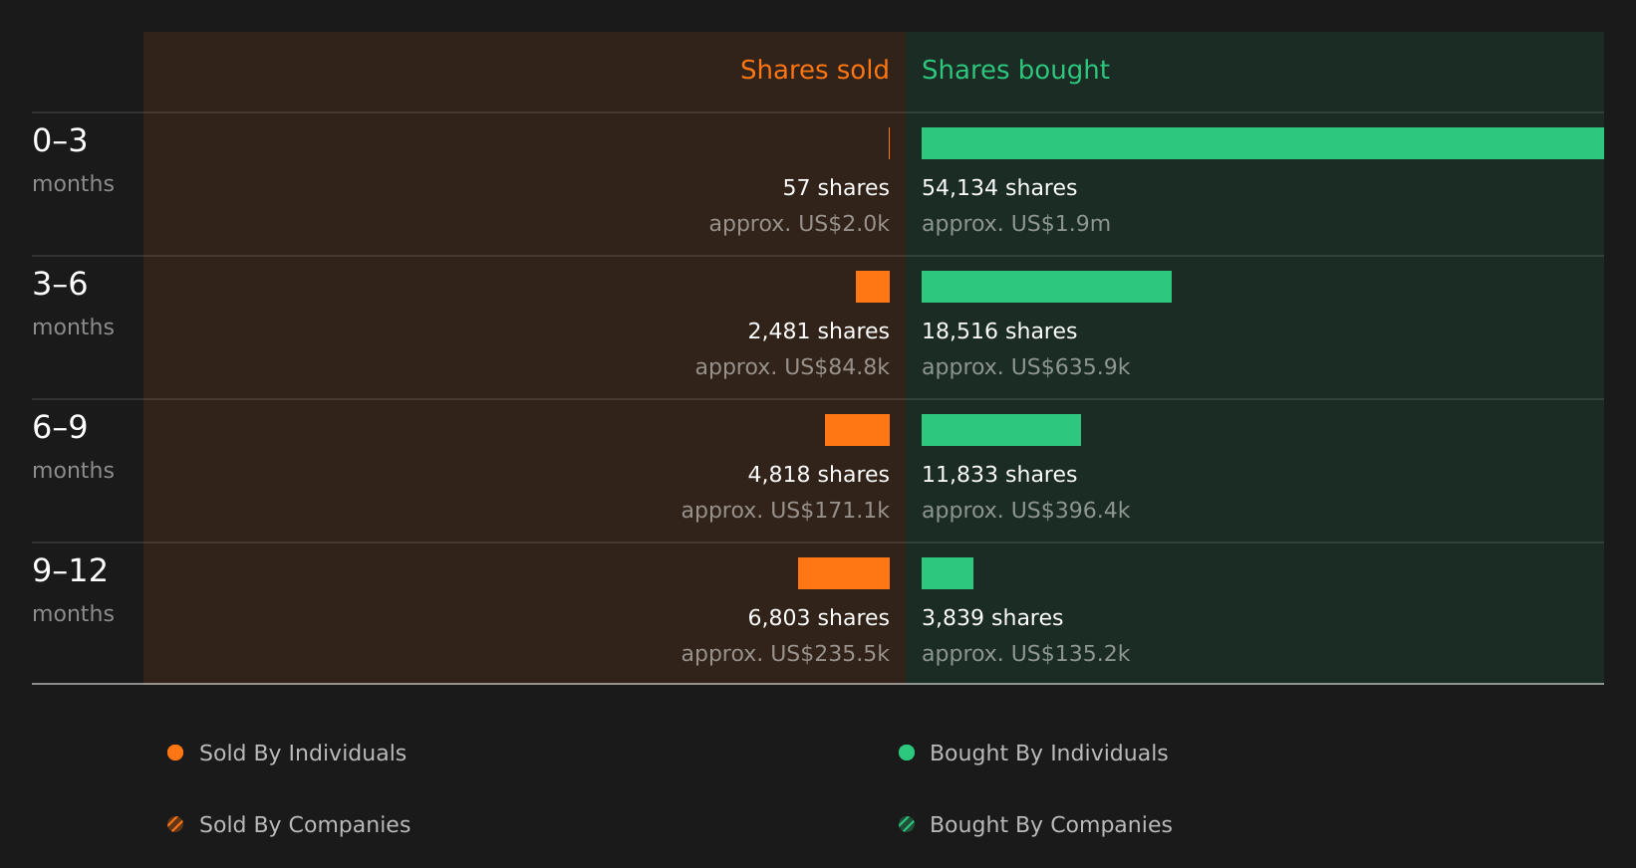Click the striped Sold By Companies legend icon
The image size is (1636, 868).
pyautogui.click(x=175, y=824)
